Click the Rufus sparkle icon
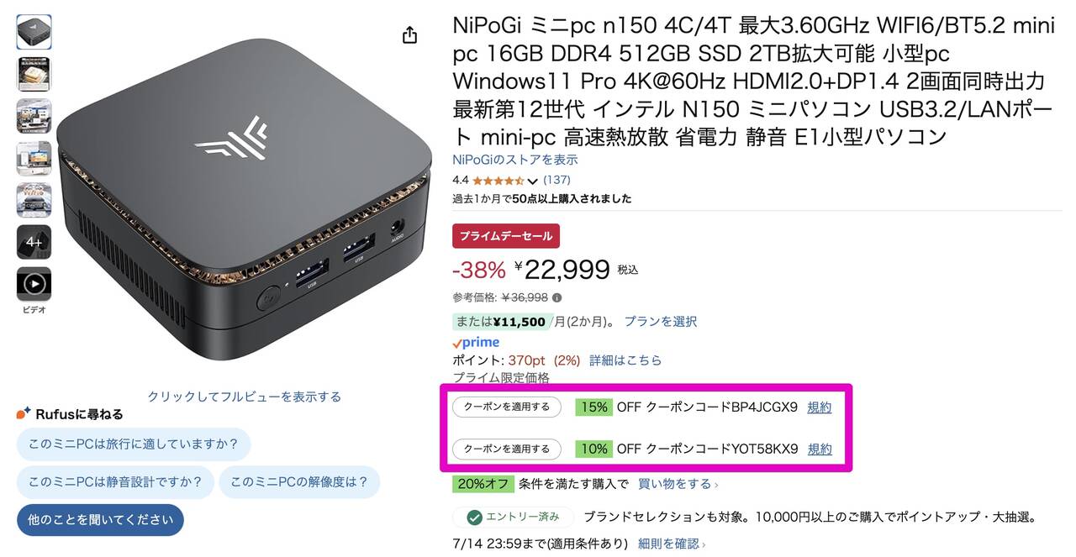Screen dimensions: 1076x557 pos(24,413)
